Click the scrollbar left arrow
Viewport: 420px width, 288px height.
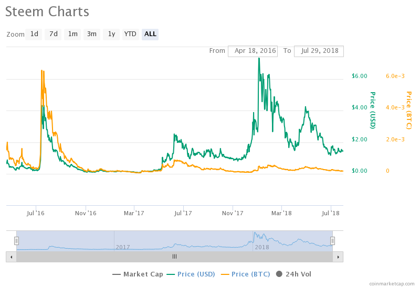pos(11,257)
